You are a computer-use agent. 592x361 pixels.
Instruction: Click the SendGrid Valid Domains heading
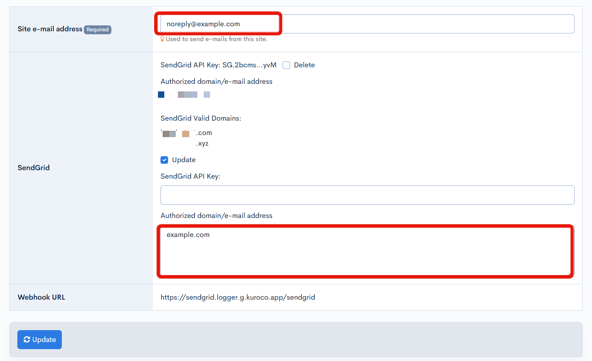[x=201, y=118]
